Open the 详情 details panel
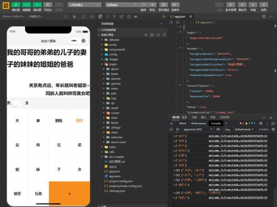Screen dimensions: 277x207 click(253, 5)
